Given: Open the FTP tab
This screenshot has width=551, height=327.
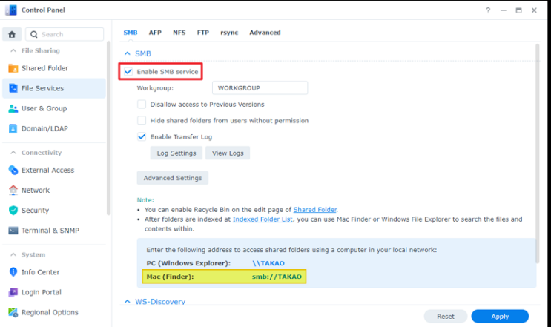Looking at the screenshot, I should click(x=203, y=33).
